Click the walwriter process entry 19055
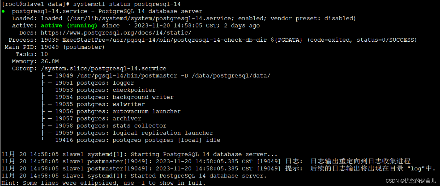The width and height of the screenshot is (440, 186). click(x=100, y=104)
